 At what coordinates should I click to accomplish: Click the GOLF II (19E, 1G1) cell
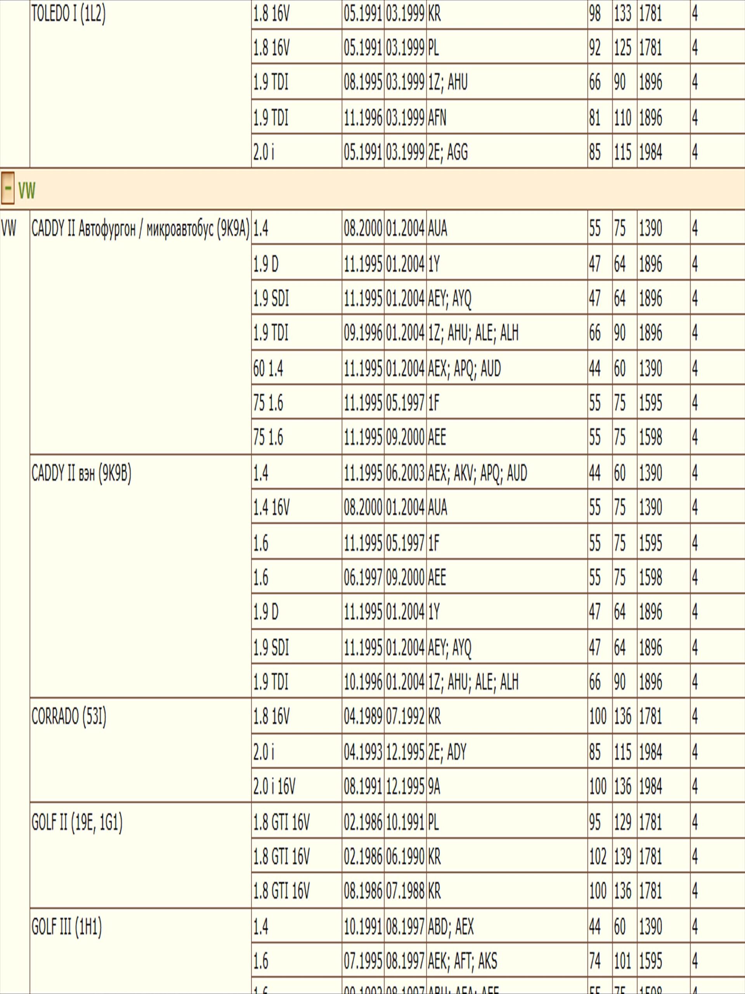[77, 822]
